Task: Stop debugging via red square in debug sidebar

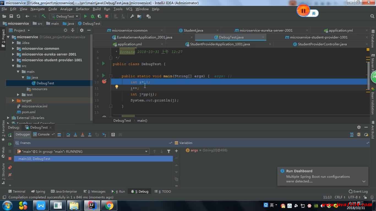Action: [x=10, y=159]
